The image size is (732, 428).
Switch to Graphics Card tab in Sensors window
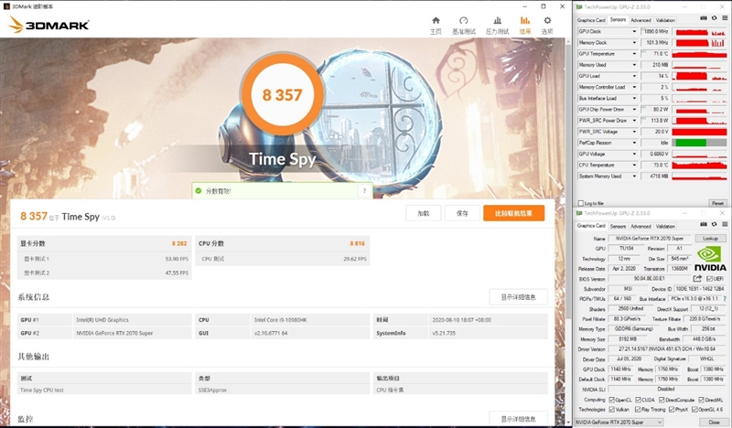click(x=591, y=20)
